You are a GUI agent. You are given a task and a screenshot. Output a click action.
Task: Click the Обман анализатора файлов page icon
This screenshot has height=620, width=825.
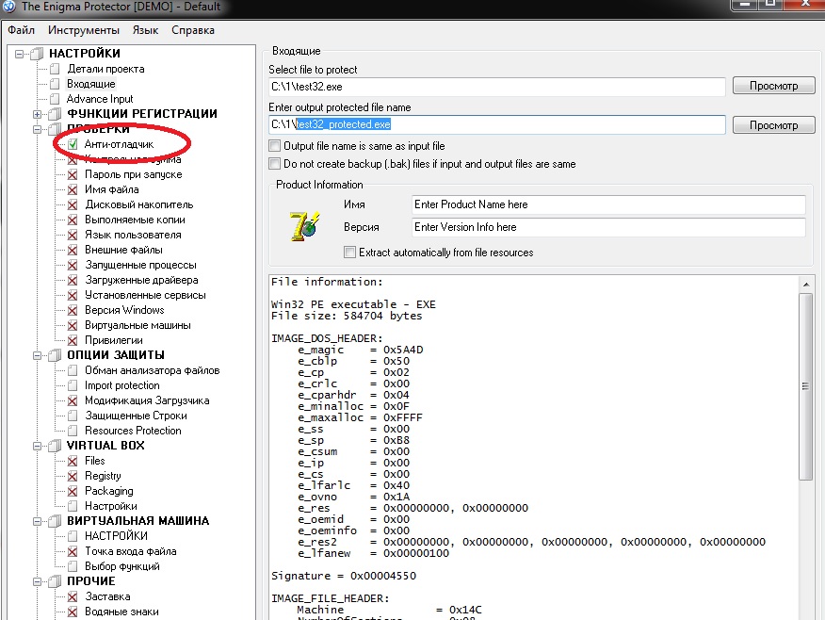pyautogui.click(x=73, y=370)
